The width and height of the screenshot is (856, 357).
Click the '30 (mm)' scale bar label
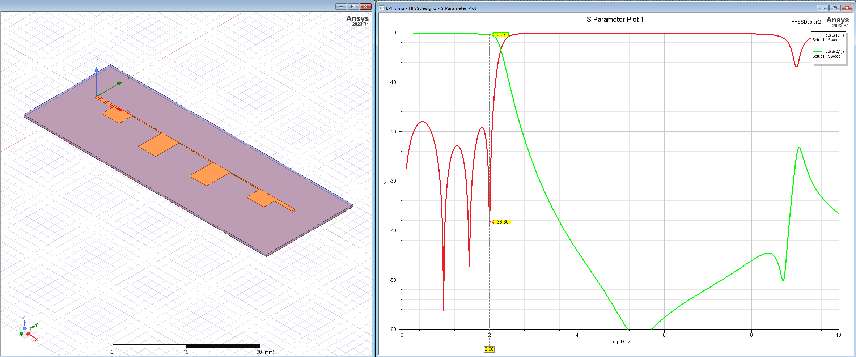pyautogui.click(x=265, y=352)
